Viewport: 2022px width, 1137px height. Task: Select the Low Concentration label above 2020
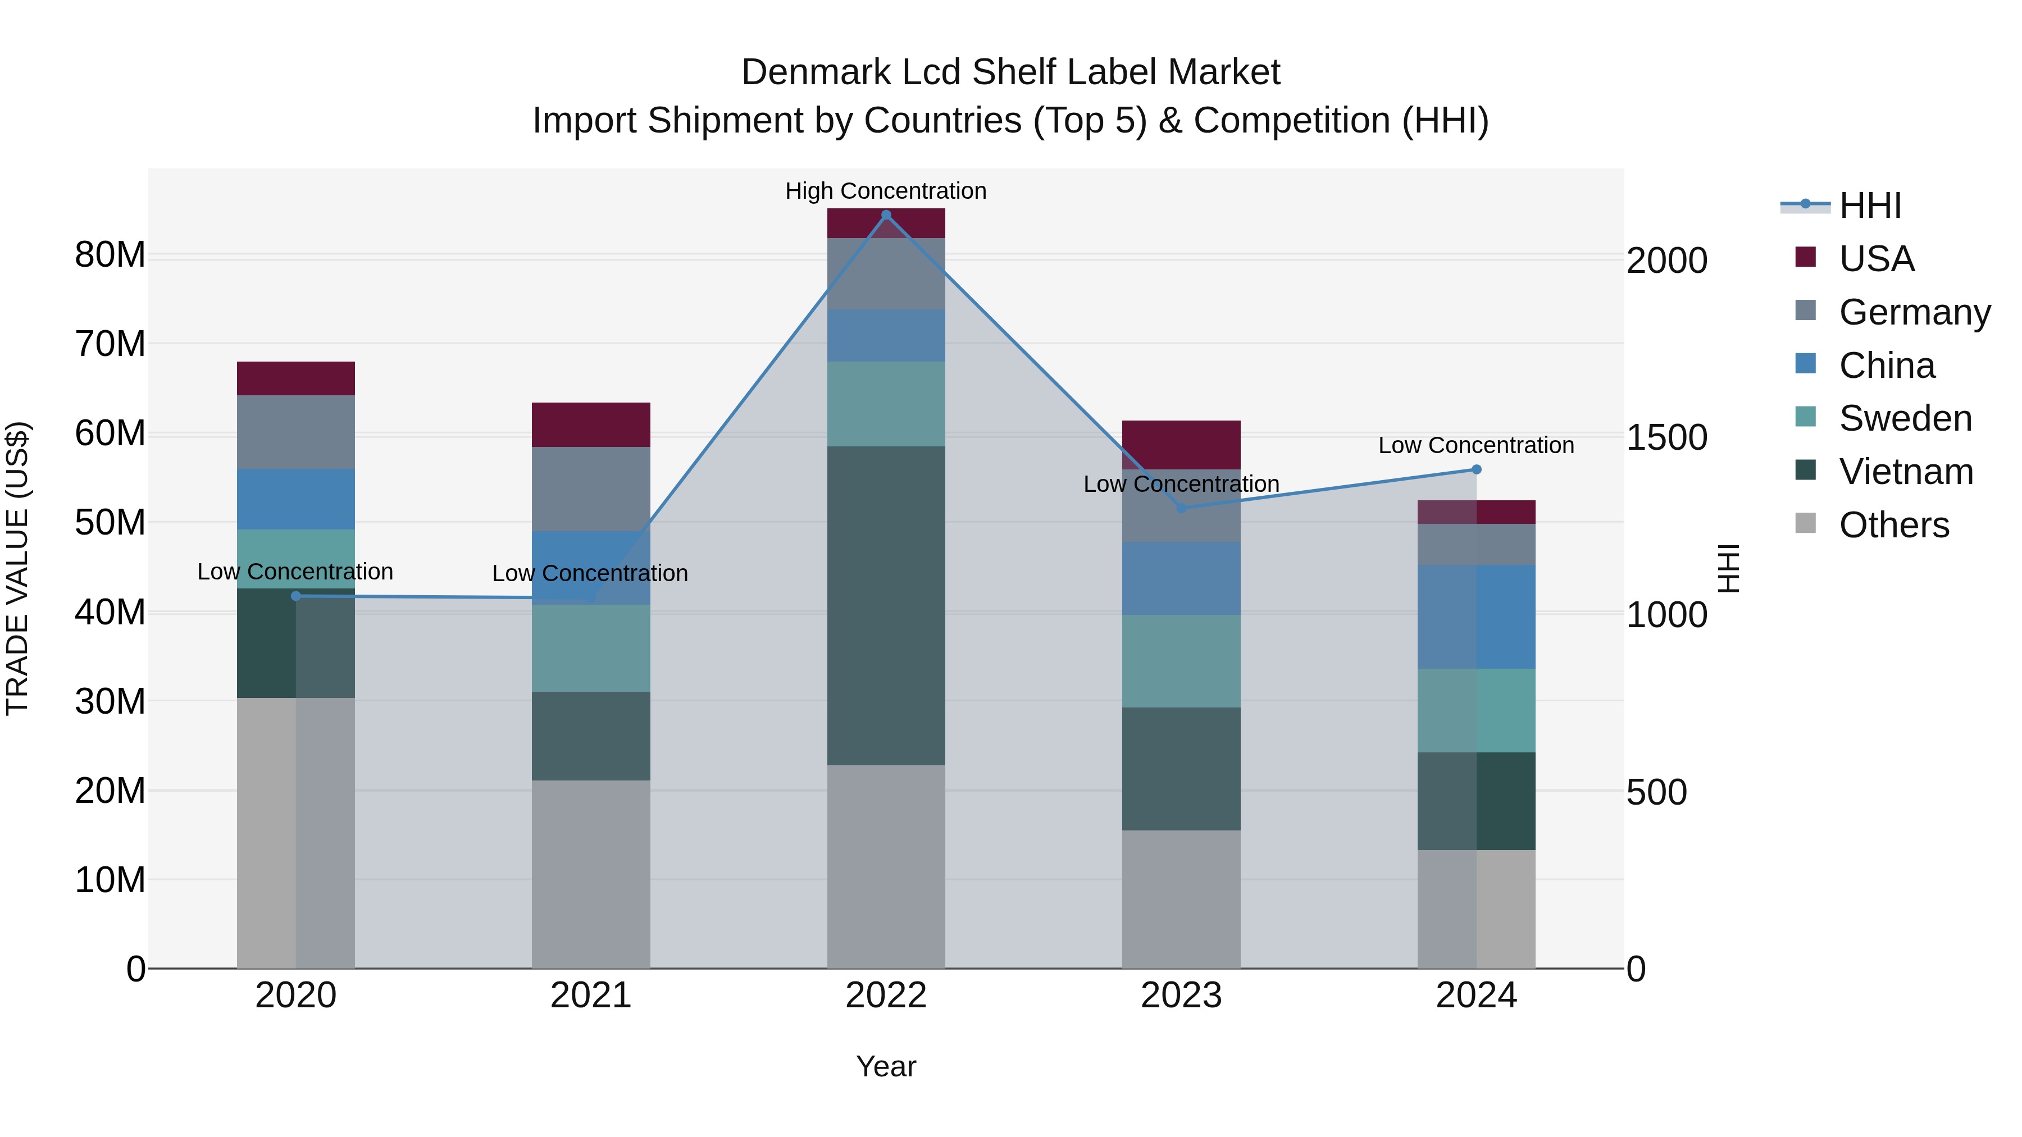tap(295, 571)
